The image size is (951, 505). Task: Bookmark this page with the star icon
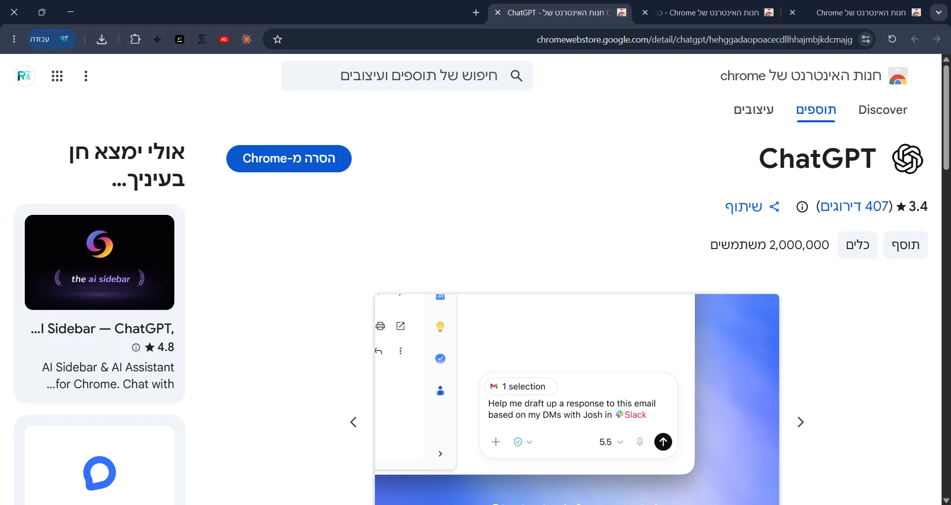(x=277, y=39)
